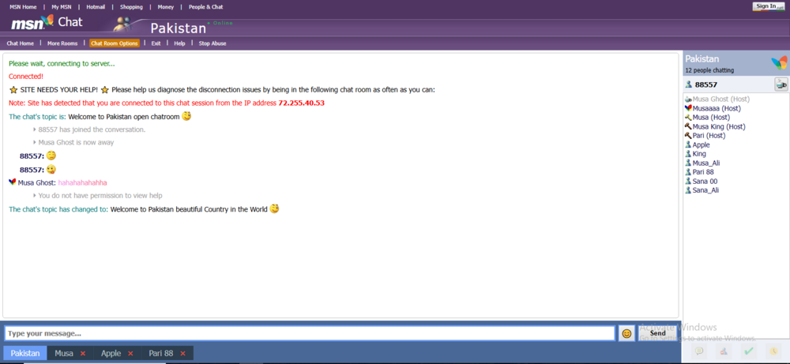Open the Money link
790x364 pixels.
(x=165, y=7)
